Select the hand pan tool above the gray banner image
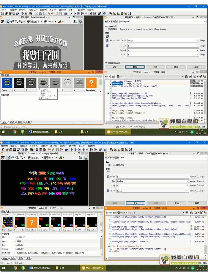Screen dimensions: 208x274 point(12,21)
